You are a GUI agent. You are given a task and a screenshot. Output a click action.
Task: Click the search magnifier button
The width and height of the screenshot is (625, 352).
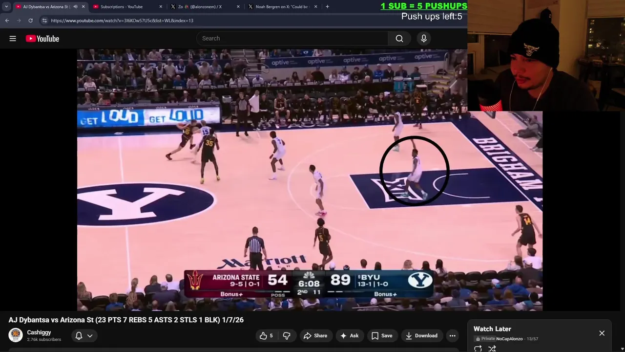[399, 39]
